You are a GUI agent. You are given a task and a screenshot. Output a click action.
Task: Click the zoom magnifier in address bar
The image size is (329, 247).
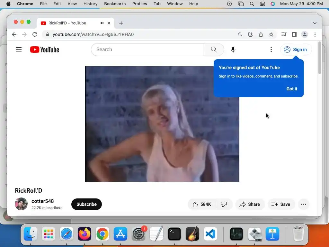tap(240, 34)
